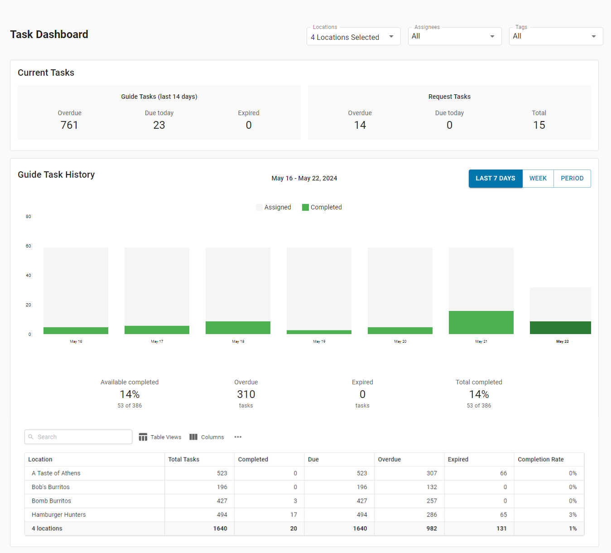This screenshot has height=553, width=611.
Task: Click the Request Tasks Total value 15
Action: 539,125
